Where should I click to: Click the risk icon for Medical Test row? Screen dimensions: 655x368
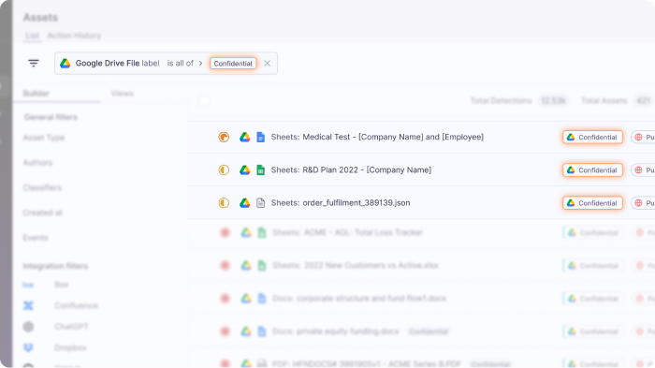click(x=224, y=137)
